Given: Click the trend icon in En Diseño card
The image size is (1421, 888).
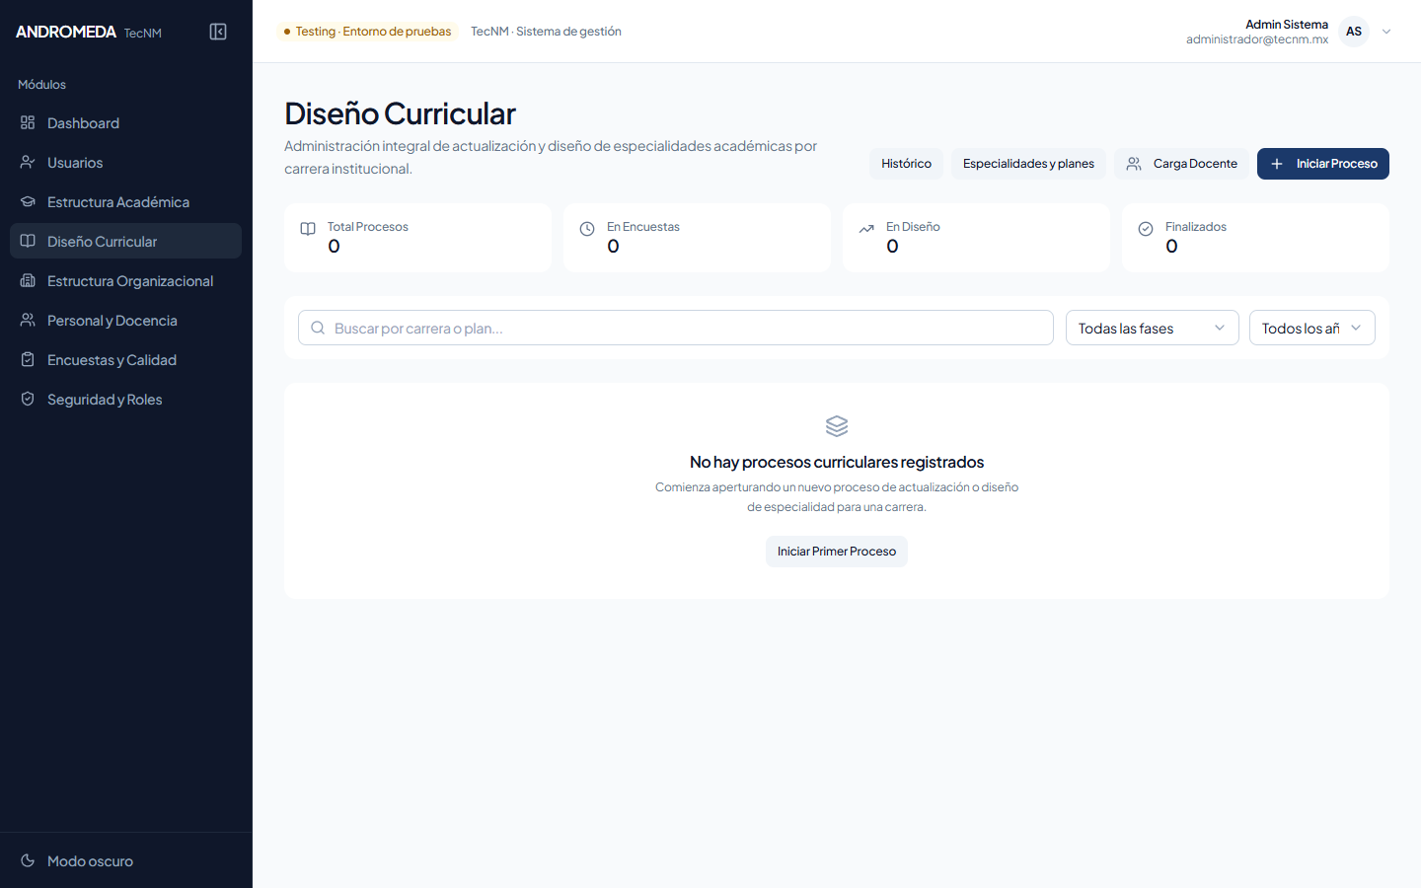Looking at the screenshot, I should [866, 229].
